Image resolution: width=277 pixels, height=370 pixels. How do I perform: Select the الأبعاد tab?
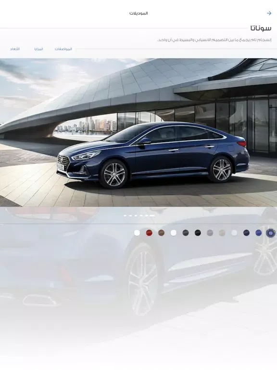[15, 49]
